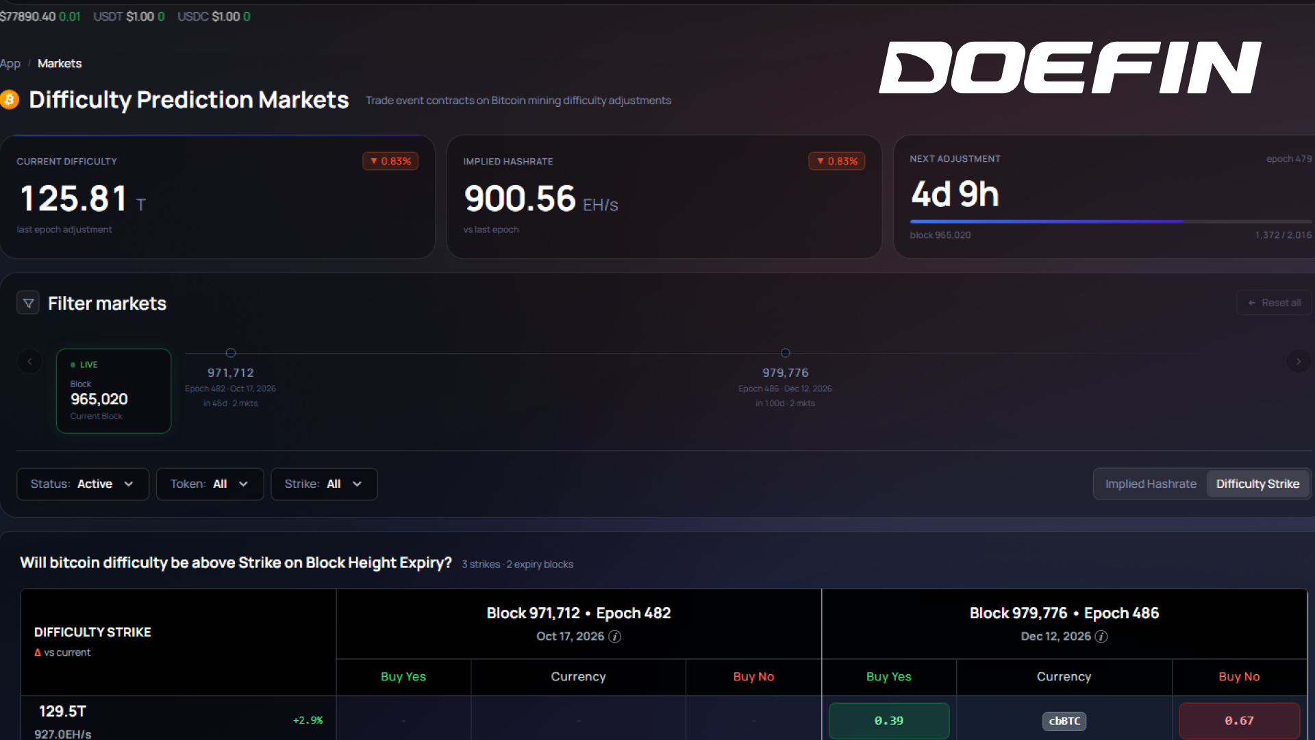
Task: Go to previous timeline page arrow
Action: pyautogui.click(x=29, y=361)
